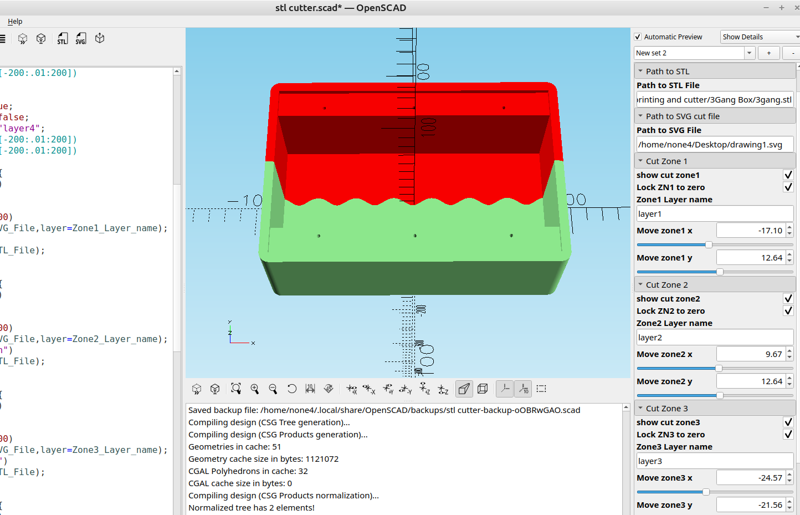Collapse the Path to STL section
The width and height of the screenshot is (800, 515).
715,71
